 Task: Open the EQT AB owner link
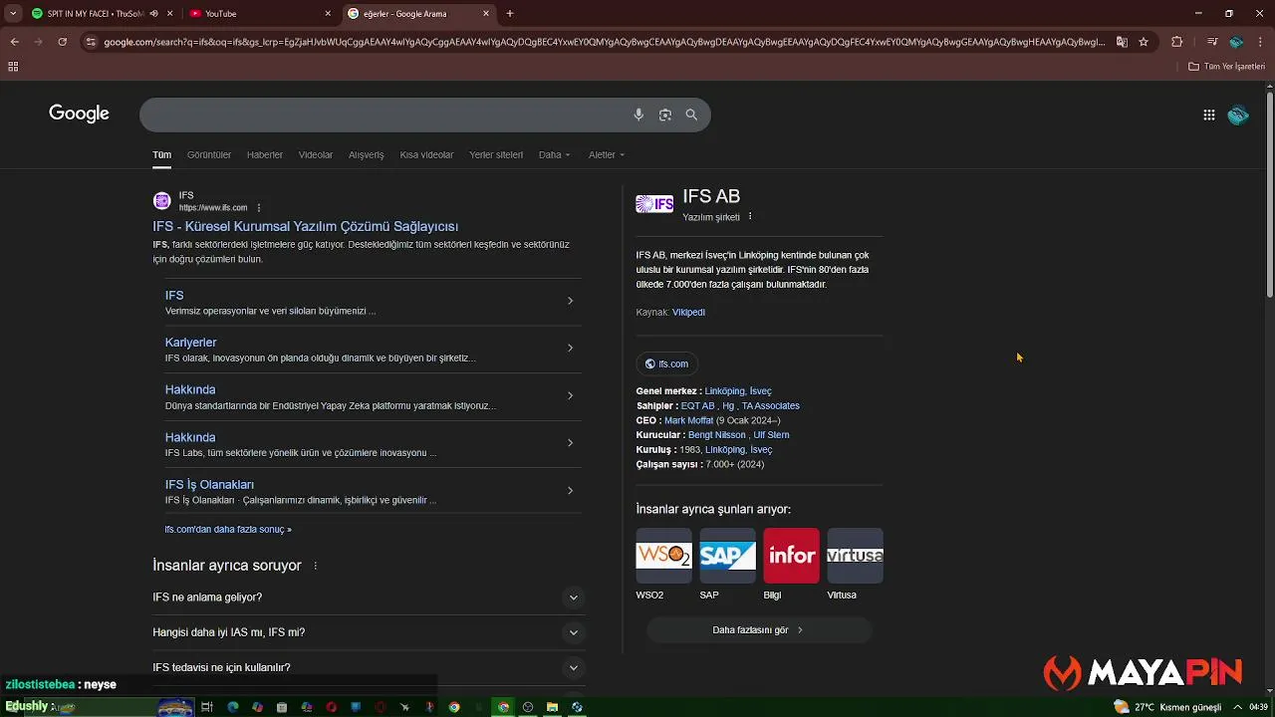(x=697, y=405)
